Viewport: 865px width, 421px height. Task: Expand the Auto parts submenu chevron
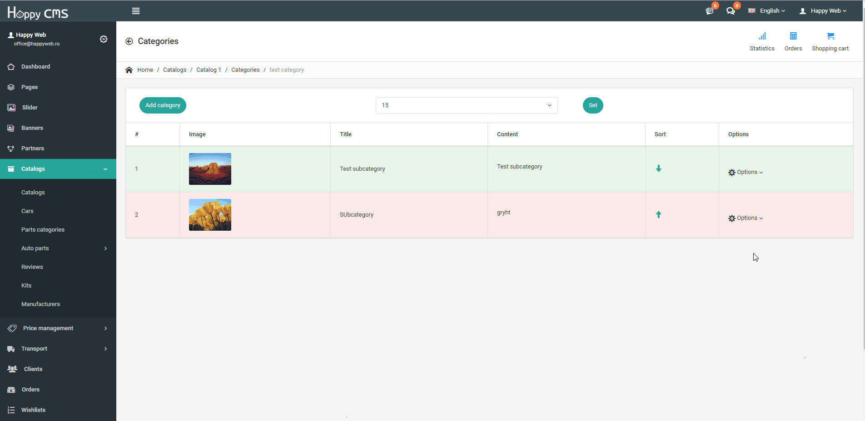[x=105, y=248]
